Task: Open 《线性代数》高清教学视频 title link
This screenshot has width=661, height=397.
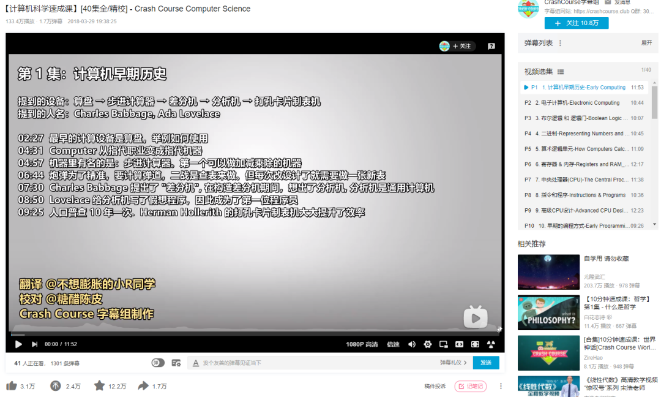Action: coord(621,384)
